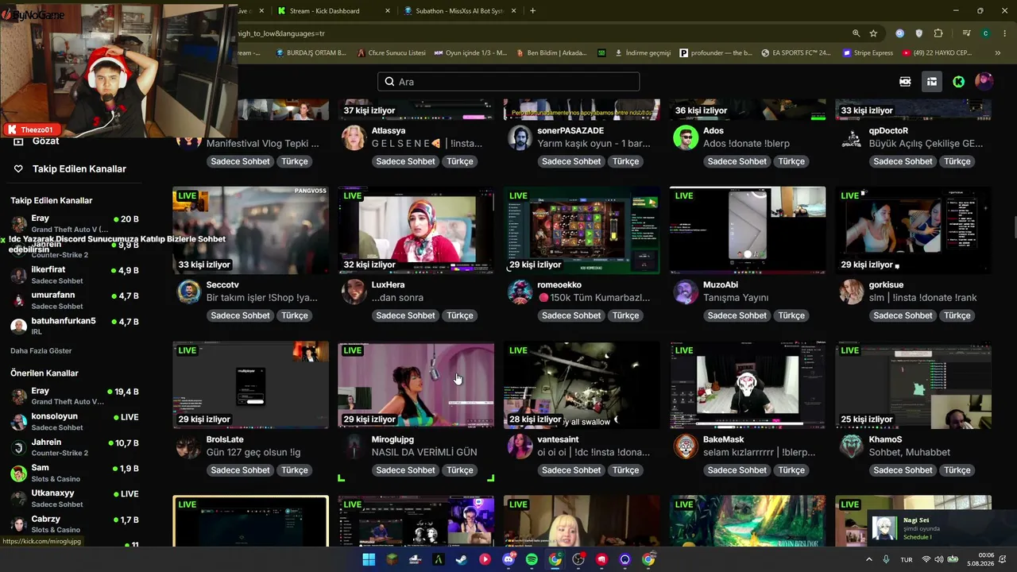Close the Stream - Kick Dashboard tab
This screenshot has height=572, width=1017.
coord(388,11)
